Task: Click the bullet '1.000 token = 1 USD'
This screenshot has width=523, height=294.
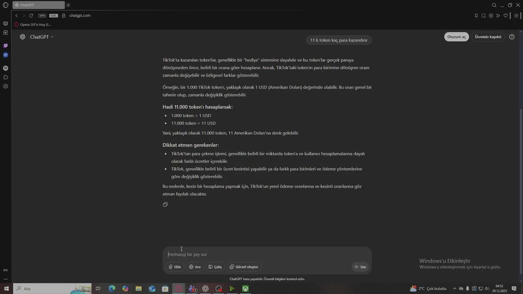Action: (x=191, y=116)
